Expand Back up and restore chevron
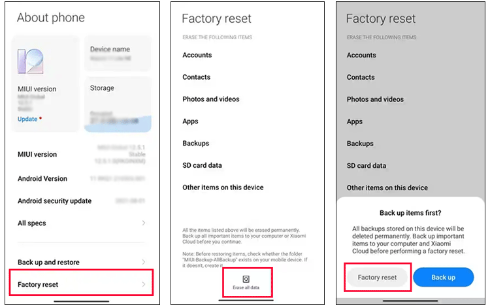 (x=144, y=262)
